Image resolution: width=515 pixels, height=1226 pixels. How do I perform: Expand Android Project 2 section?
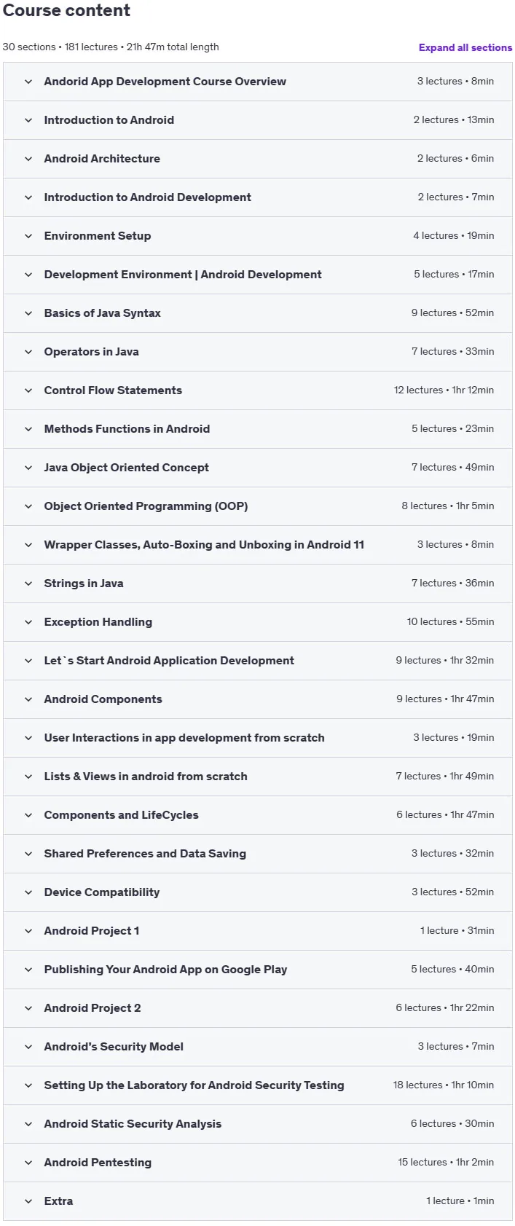(258, 1008)
